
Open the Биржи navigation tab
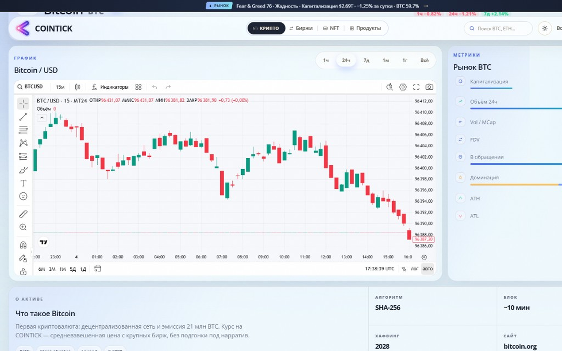pos(301,28)
